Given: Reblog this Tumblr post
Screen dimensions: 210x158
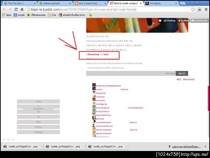Looking at the screenshot, I should (169, 21).
